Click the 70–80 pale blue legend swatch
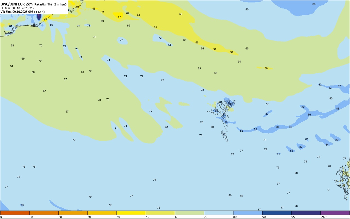The width and height of the screenshot is (350, 219). 218,213
